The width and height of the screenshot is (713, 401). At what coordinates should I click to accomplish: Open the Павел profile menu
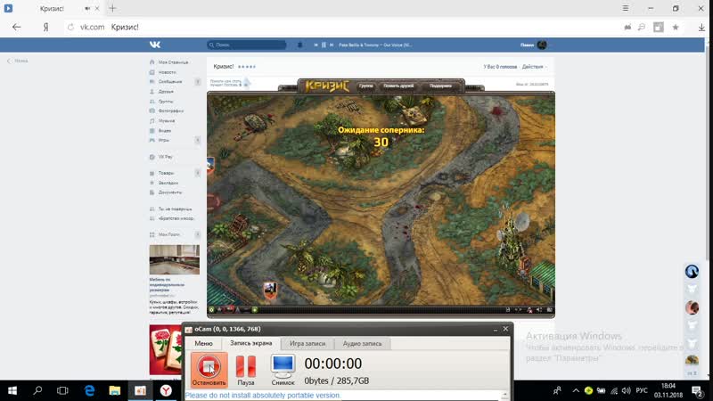click(x=534, y=45)
